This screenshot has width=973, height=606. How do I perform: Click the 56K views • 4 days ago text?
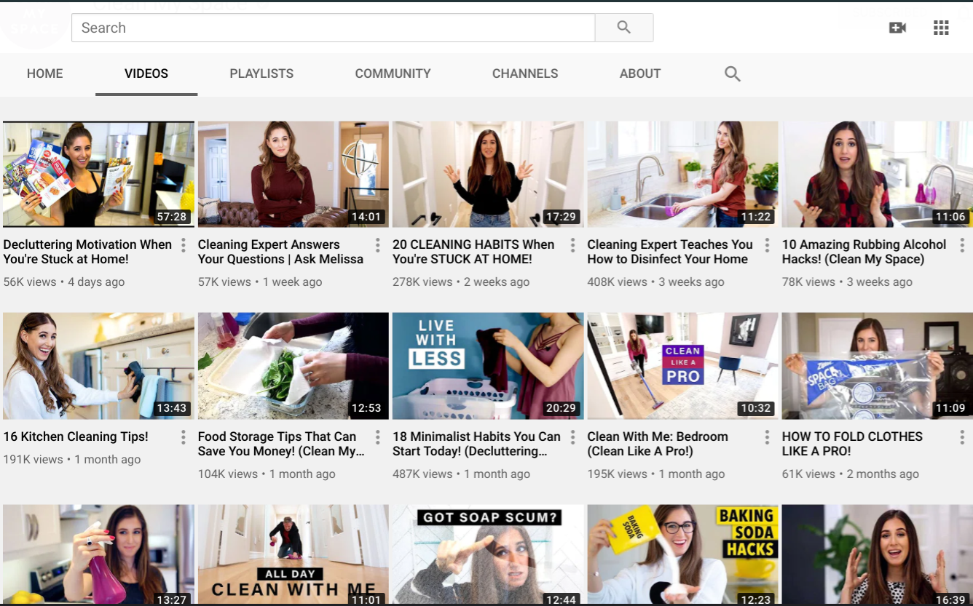[x=64, y=282]
